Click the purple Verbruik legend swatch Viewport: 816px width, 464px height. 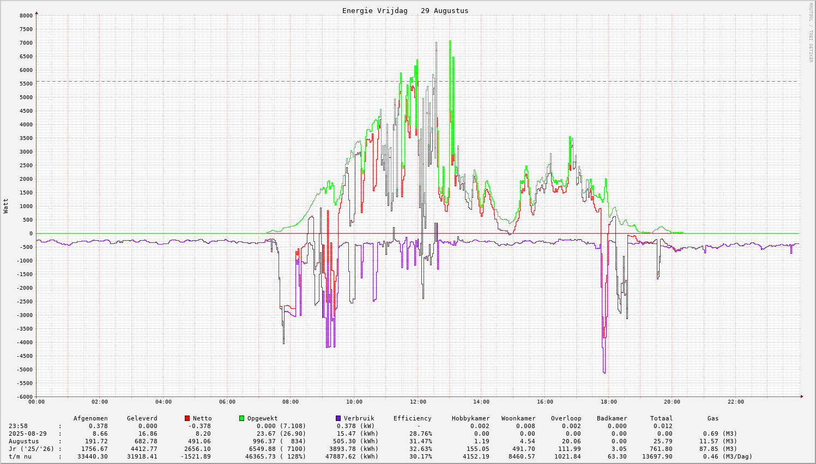[x=338, y=418]
